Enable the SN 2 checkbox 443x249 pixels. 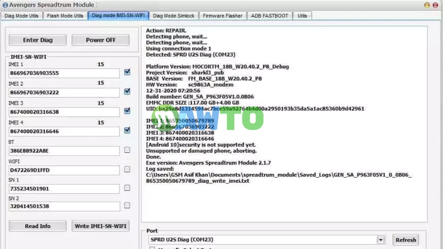point(127,205)
